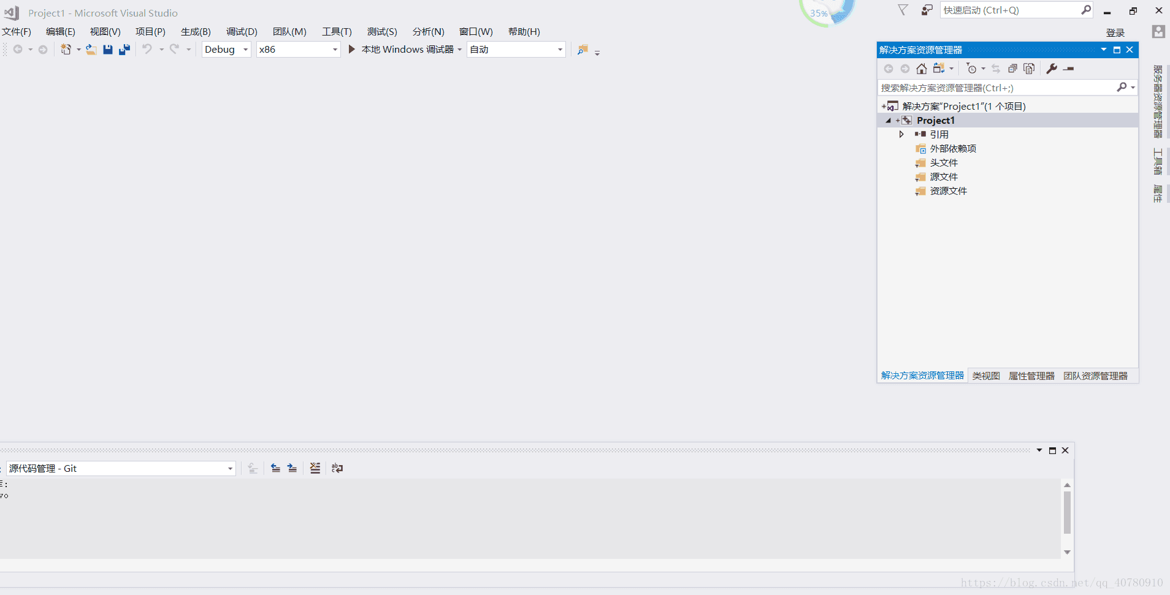Open the debugger target dropdown arrow

pos(460,50)
